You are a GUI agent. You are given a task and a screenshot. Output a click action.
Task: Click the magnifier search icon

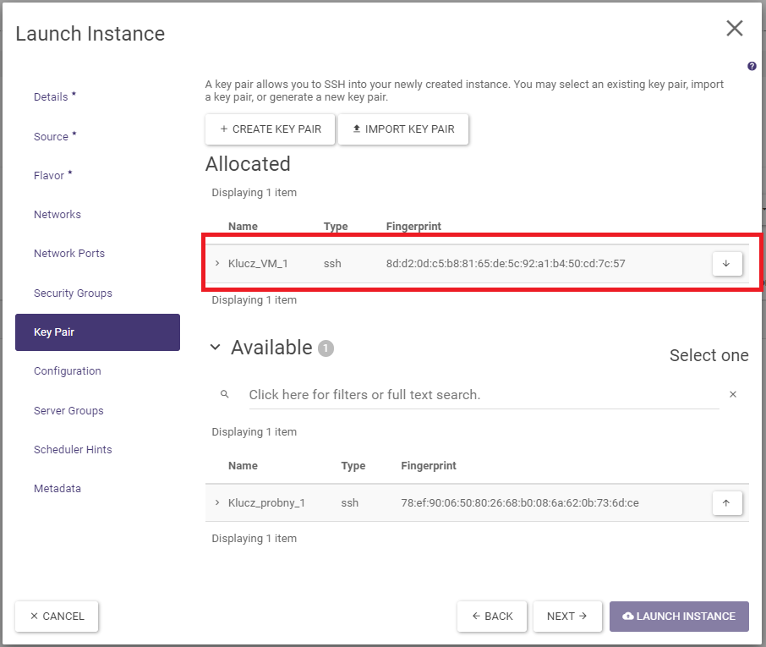coord(224,395)
